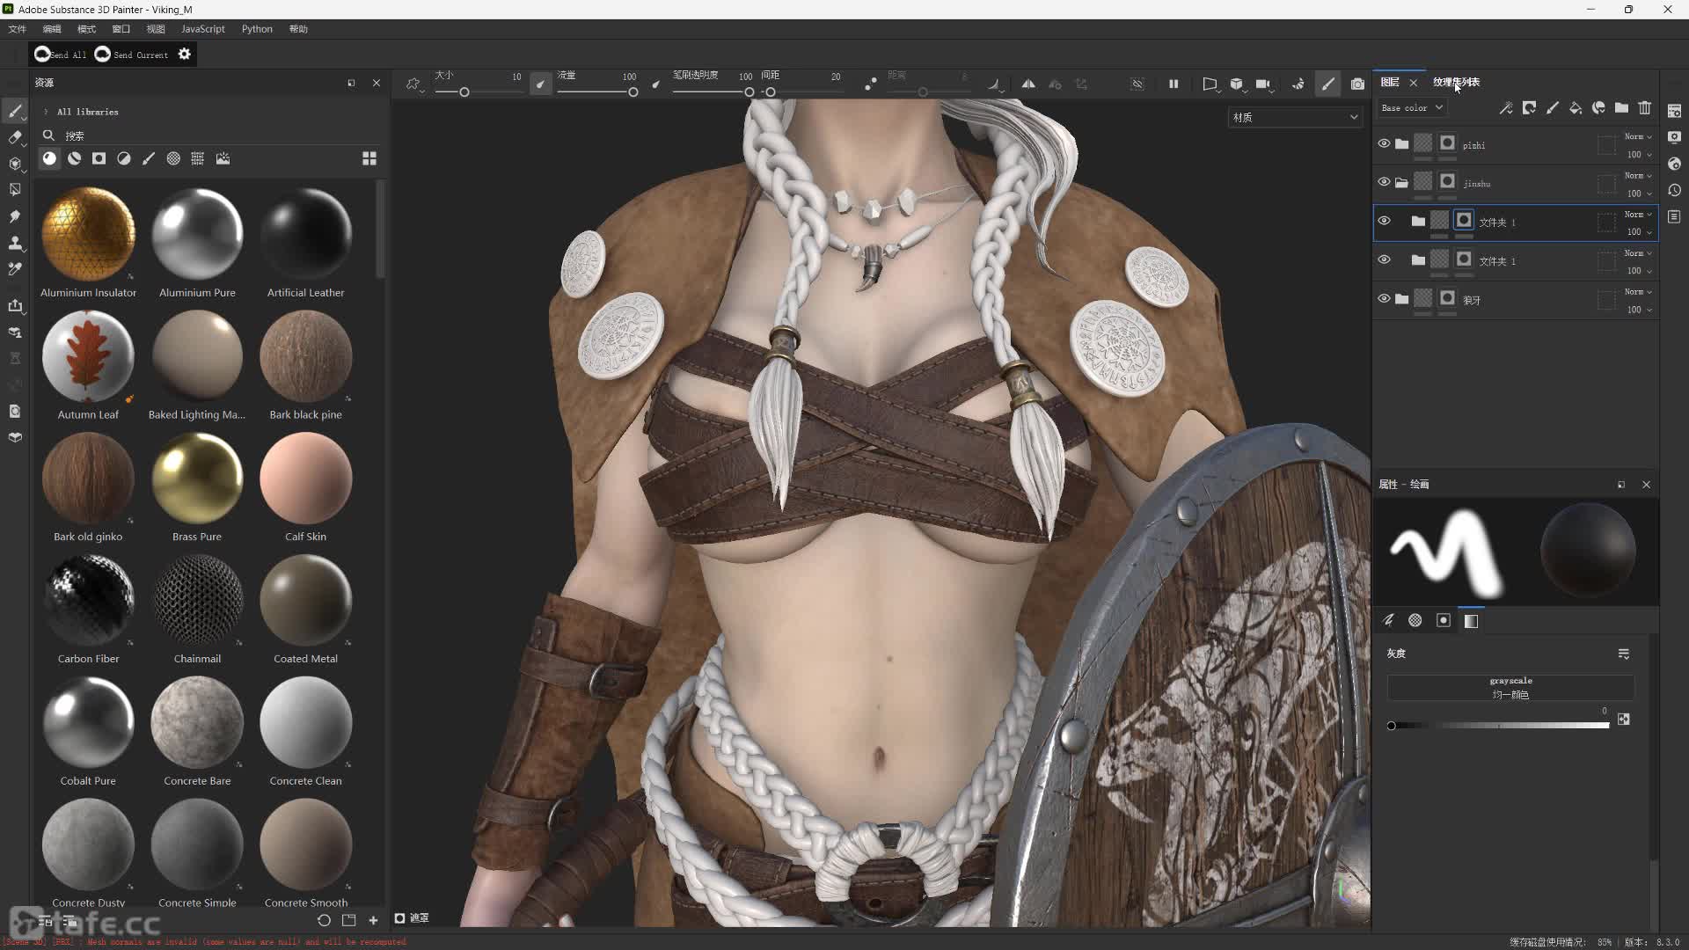Hide the unselected 文件夹 1 folder layer
The height and width of the screenshot is (950, 1689).
point(1384,259)
